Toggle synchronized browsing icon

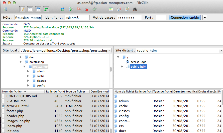coord(127,9)
